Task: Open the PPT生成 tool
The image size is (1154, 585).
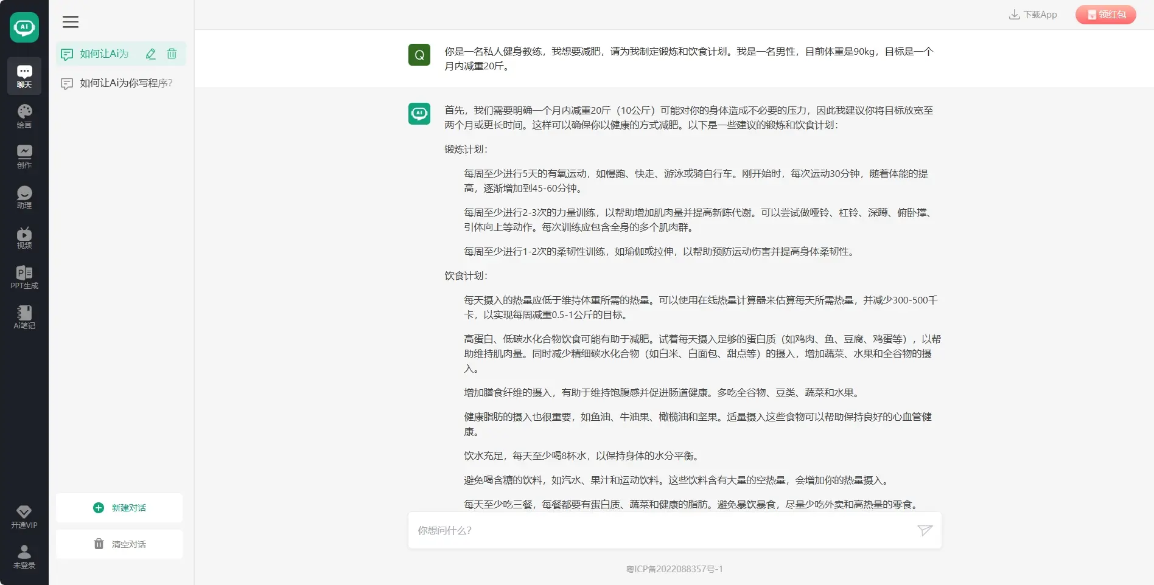Action: (24, 277)
